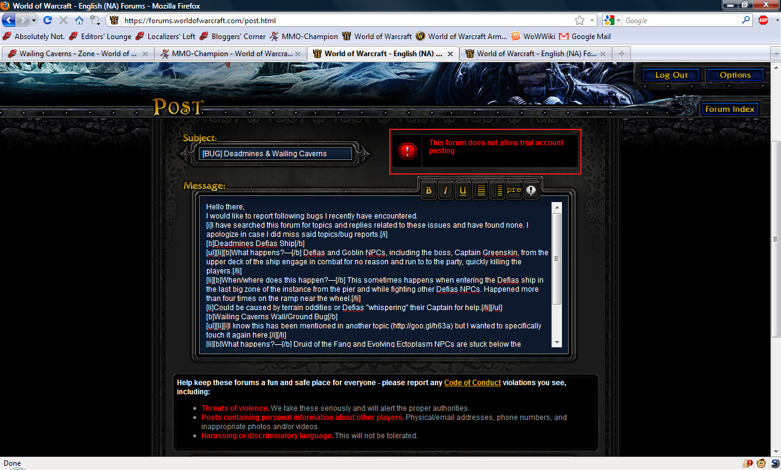Viewport: 781px width, 470px height.
Task: Click the Subject input field
Action: (x=275, y=154)
